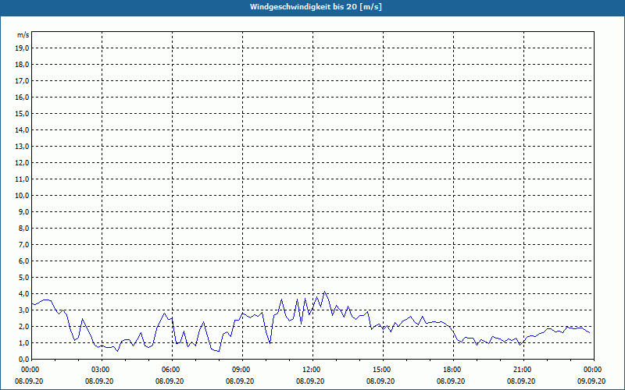Select the '06:00' time label
This screenshot has width=625, height=390.
coord(172,370)
